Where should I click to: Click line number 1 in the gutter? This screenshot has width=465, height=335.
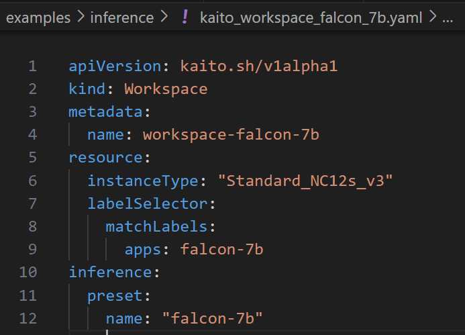[x=32, y=66]
